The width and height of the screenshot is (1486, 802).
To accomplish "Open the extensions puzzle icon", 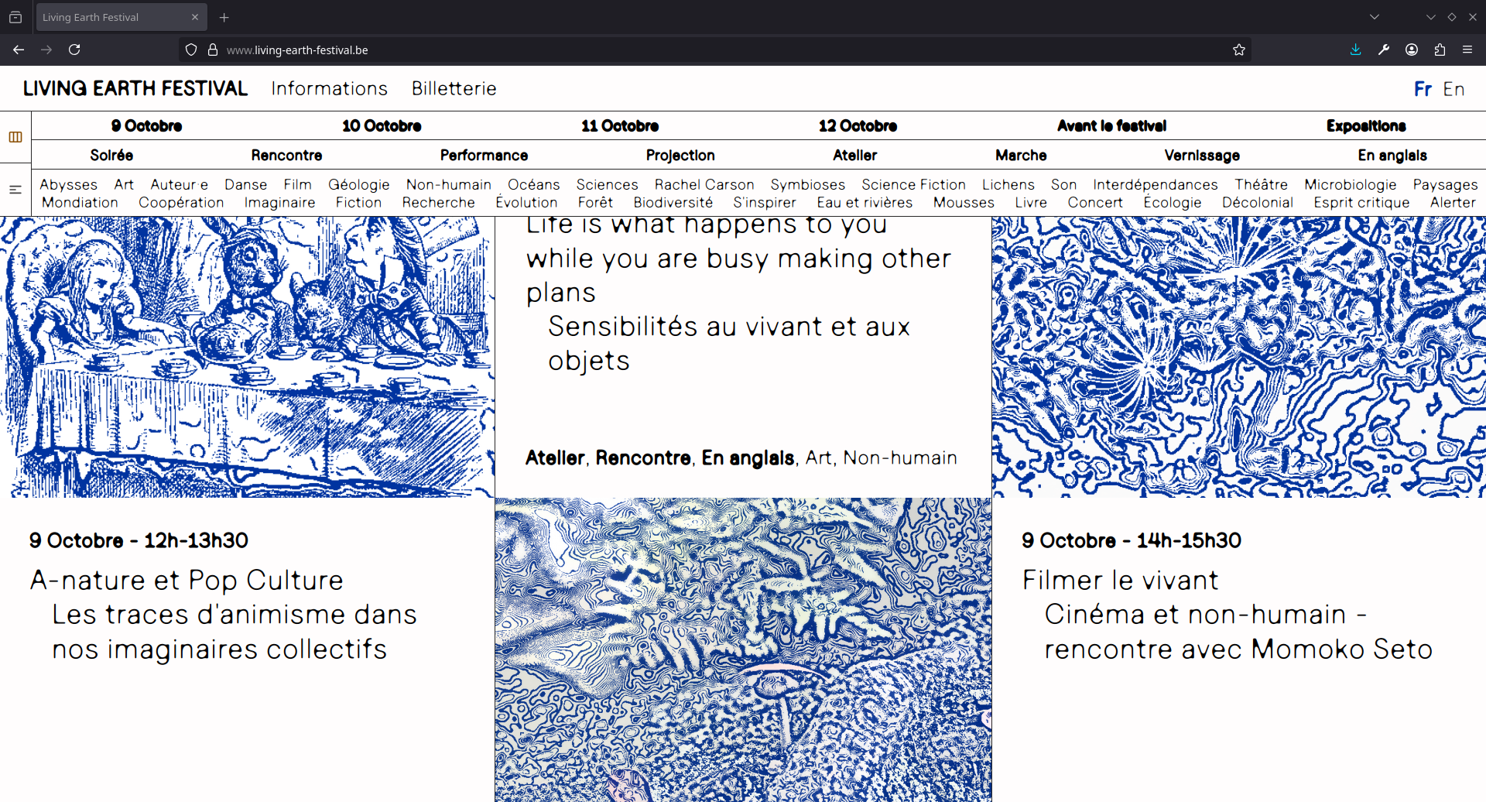I will point(1440,50).
